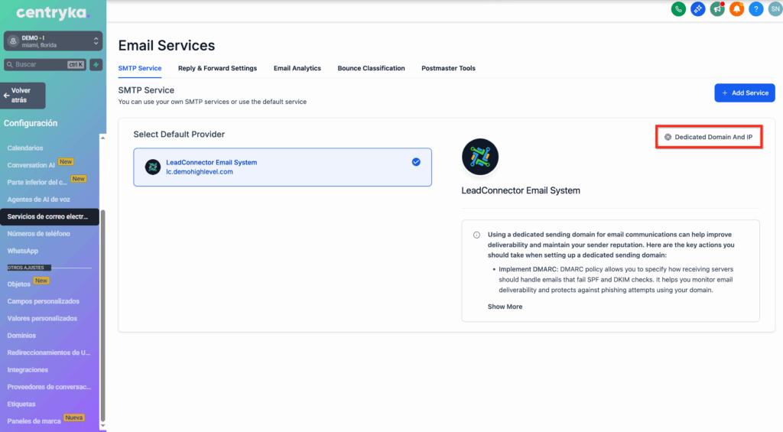Open the SN user profile avatar

(774, 9)
